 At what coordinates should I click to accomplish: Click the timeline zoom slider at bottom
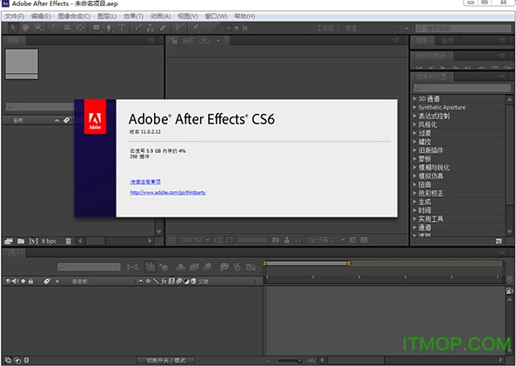(x=290, y=361)
